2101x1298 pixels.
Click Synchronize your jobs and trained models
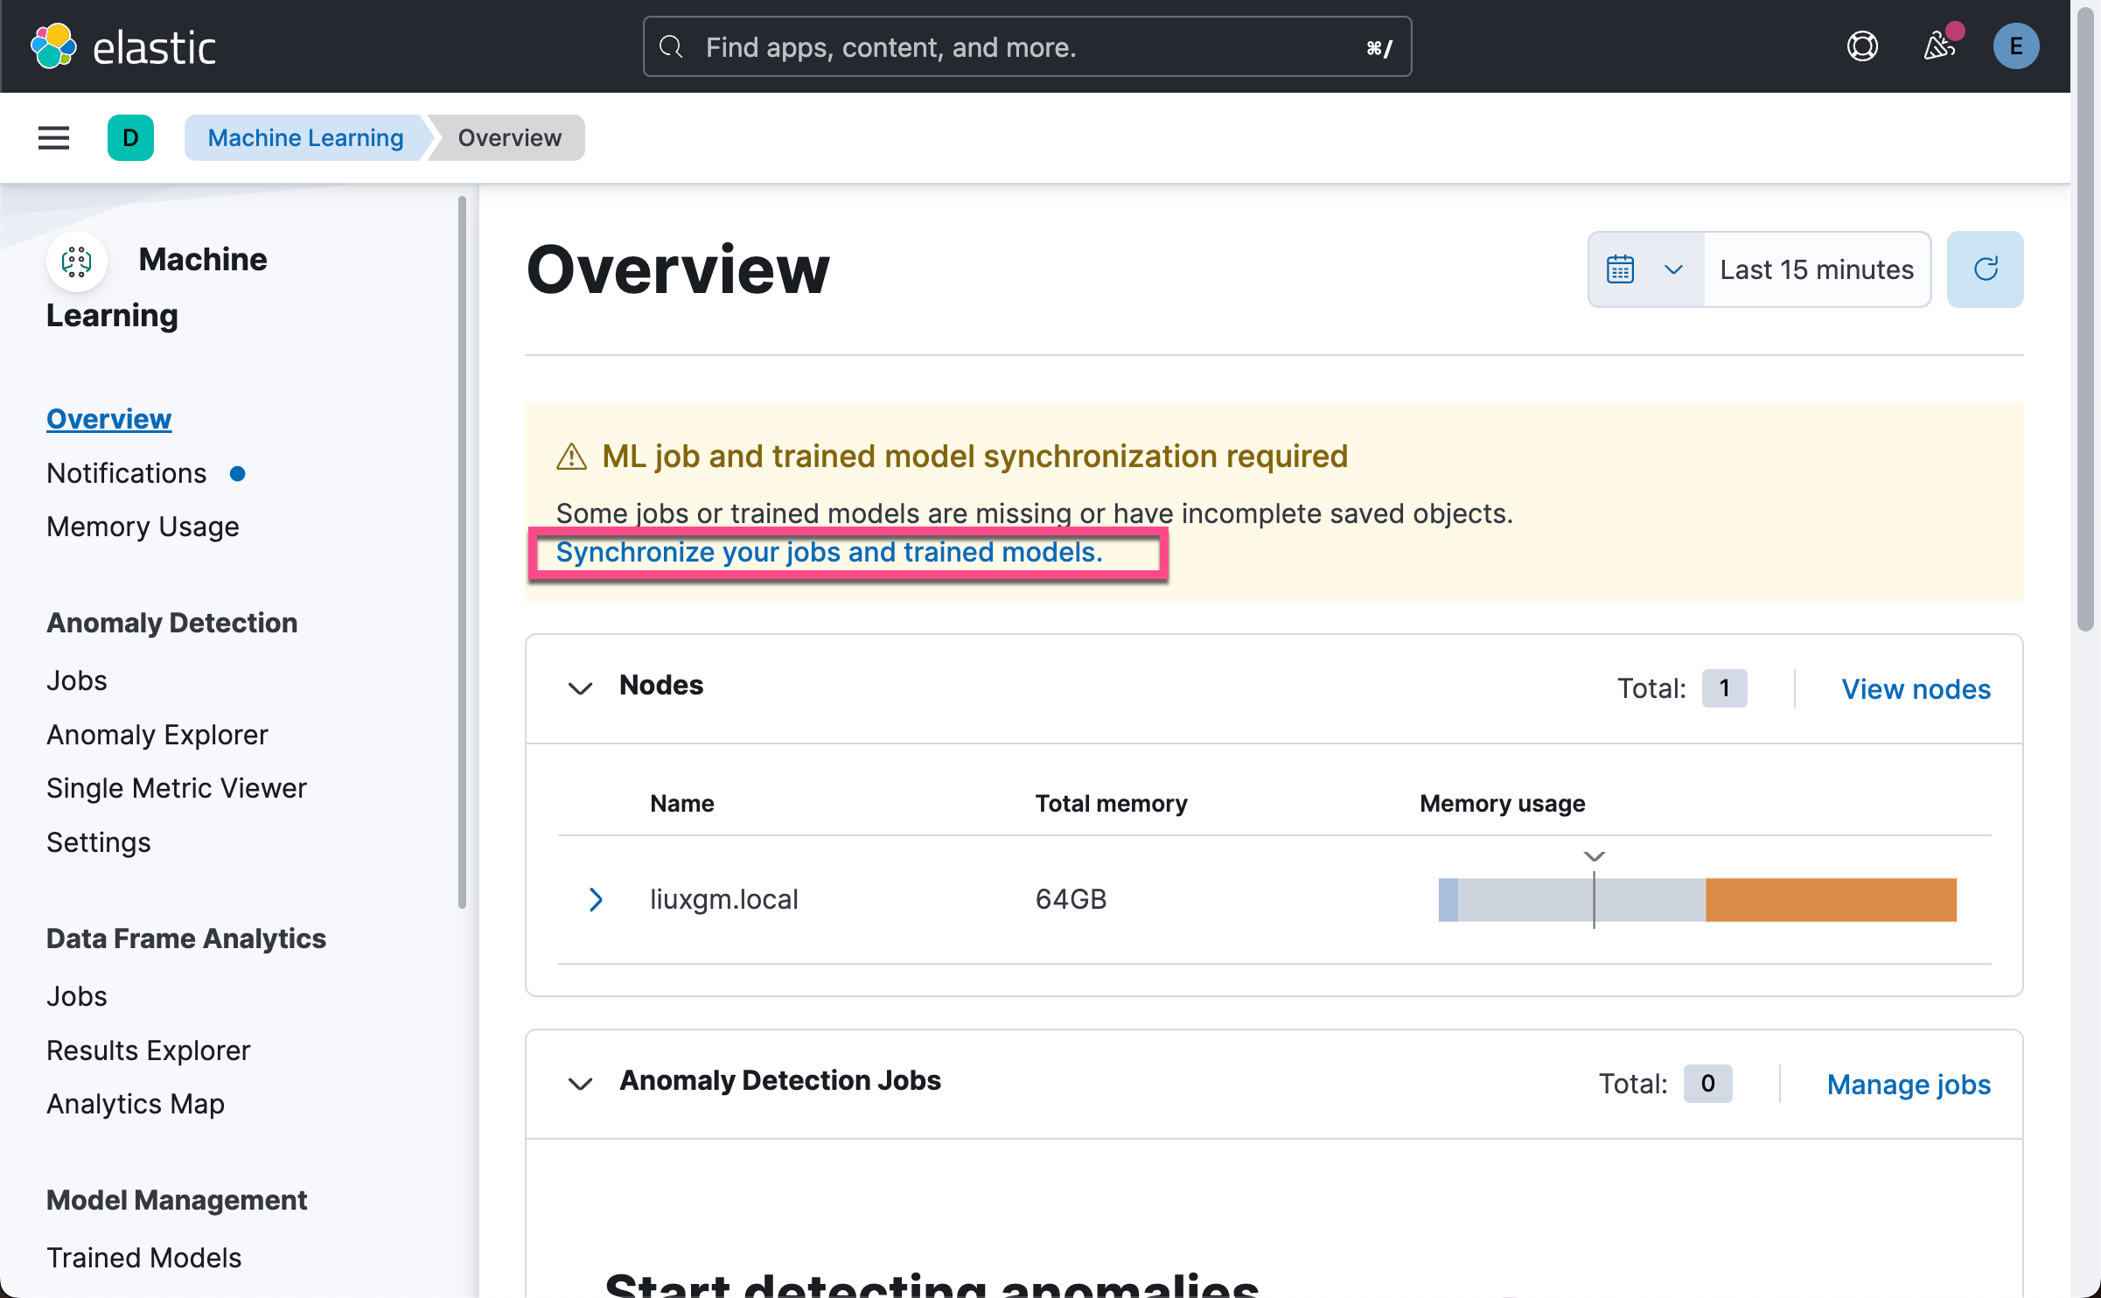coord(828,553)
